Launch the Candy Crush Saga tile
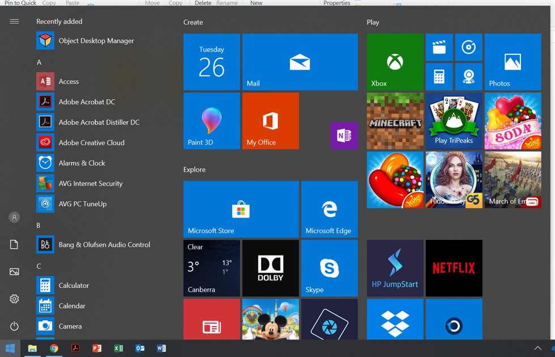The height and width of the screenshot is (357, 555). [x=395, y=180]
